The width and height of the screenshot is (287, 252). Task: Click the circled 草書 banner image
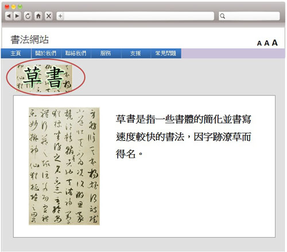point(44,78)
